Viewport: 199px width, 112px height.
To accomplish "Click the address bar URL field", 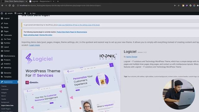I will (x=94, y=6).
